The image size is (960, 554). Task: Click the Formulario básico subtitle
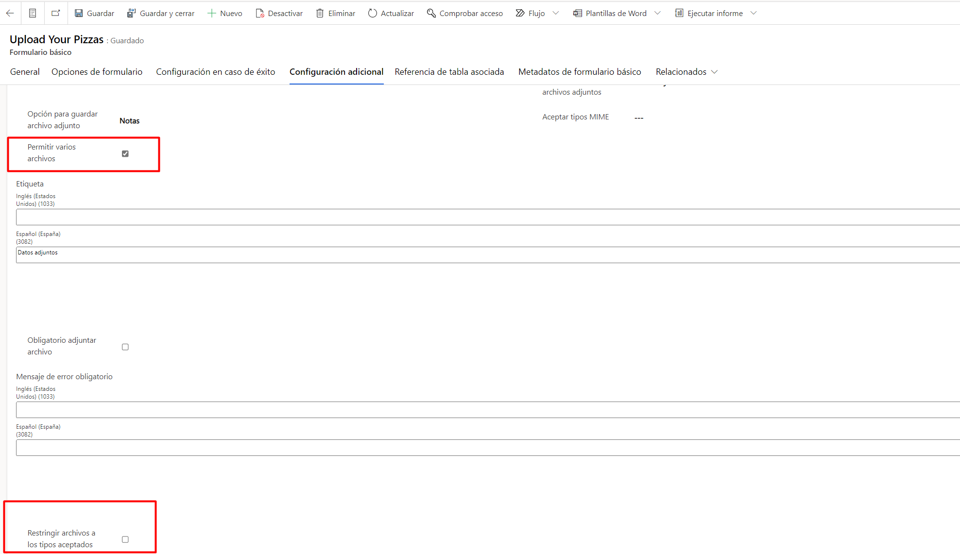tap(40, 52)
